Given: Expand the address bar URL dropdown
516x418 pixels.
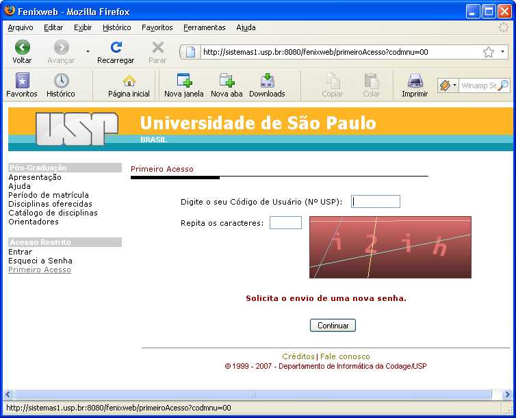Looking at the screenshot, I should [x=502, y=51].
